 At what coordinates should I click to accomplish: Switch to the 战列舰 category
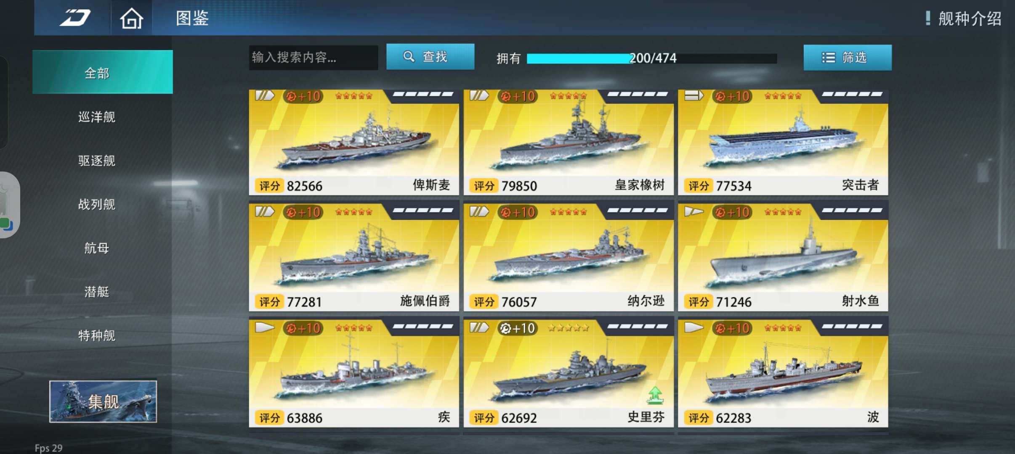click(97, 204)
